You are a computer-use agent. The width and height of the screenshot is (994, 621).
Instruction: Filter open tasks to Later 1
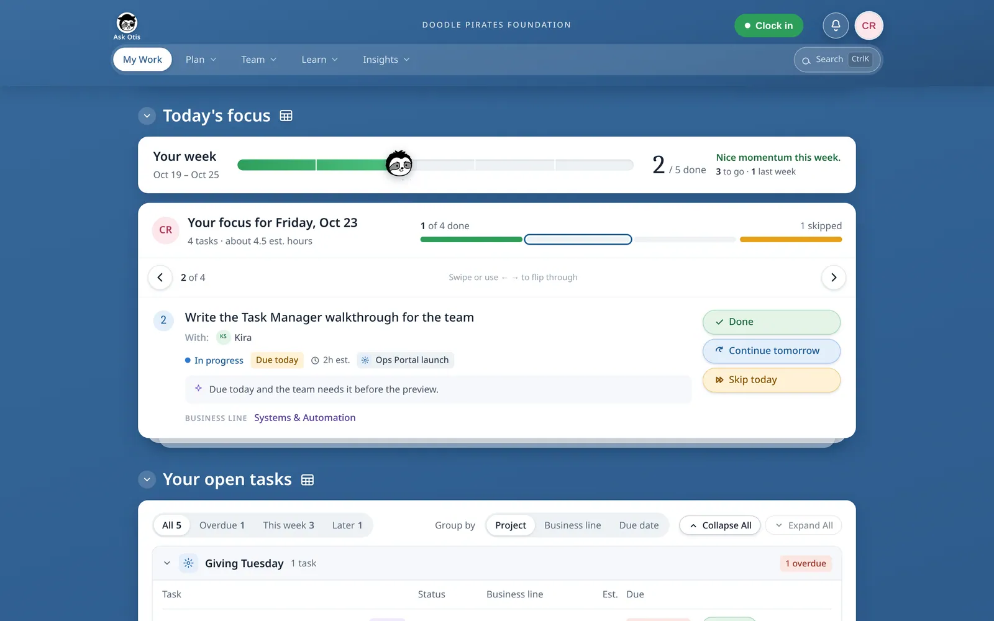click(x=347, y=525)
